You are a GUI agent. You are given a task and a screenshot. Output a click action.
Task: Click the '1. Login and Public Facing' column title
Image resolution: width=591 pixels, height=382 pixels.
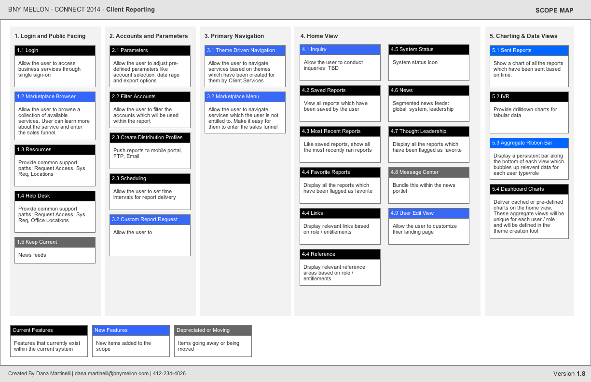[50, 36]
